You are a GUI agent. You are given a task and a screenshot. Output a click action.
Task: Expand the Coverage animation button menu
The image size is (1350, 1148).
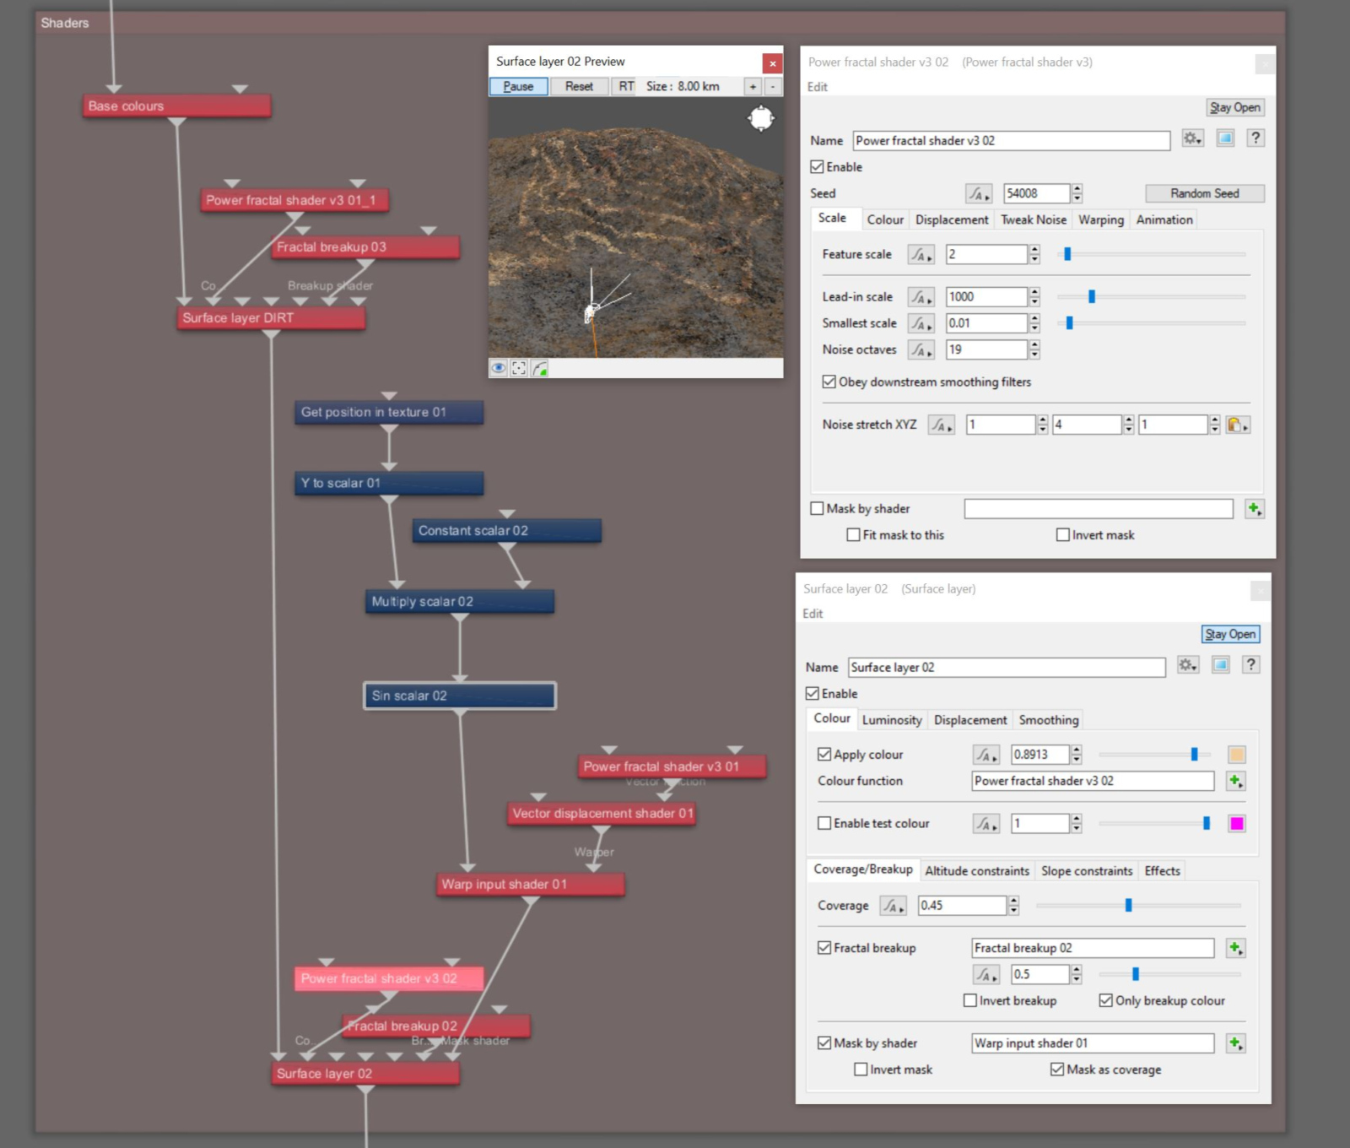pyautogui.click(x=893, y=906)
